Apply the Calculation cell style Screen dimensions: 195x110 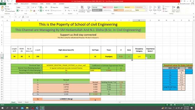(x=140, y=7)
